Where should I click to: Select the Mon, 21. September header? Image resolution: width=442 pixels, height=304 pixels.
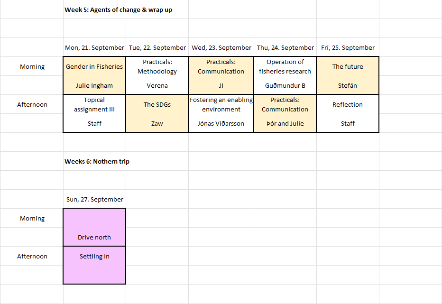94,47
